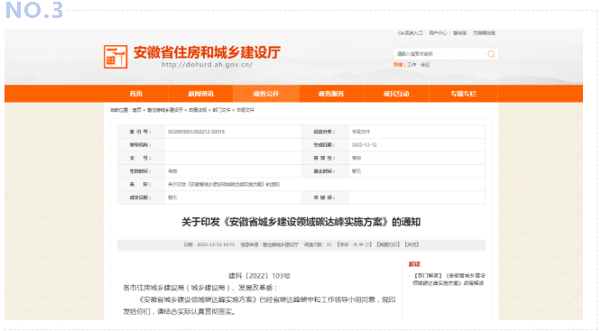The image size is (602, 331).
Task: Click the red 解读 sidebar heading
Action: pos(414,264)
